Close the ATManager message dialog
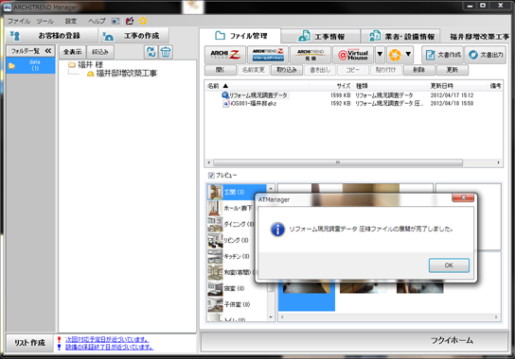The image size is (515, 359). tap(463, 197)
